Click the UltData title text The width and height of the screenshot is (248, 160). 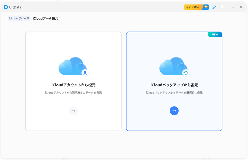(15, 7)
